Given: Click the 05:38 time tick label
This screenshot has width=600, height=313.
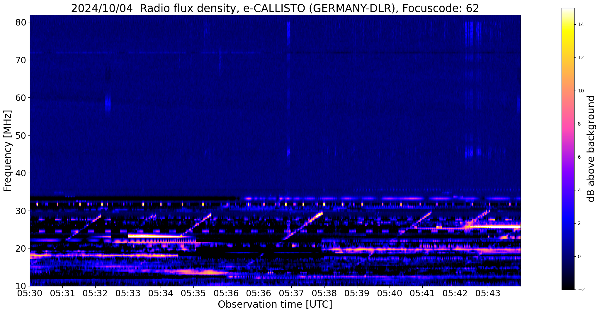Looking at the screenshot, I should [x=324, y=293].
